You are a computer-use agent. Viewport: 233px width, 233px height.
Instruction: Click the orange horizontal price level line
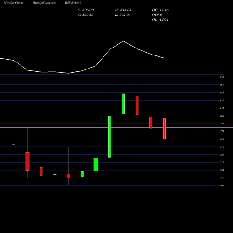click(x=116, y=128)
